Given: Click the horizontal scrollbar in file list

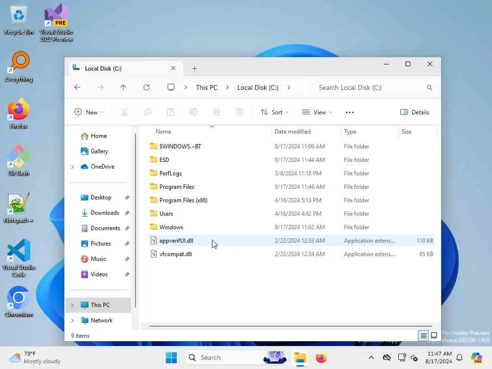Looking at the screenshot, I should pos(291,326).
